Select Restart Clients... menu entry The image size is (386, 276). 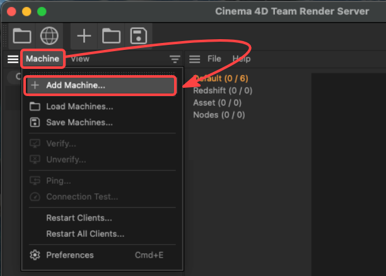(102, 218)
